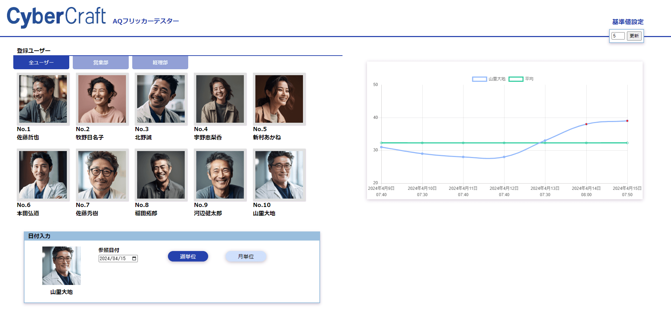Toggle 山里大地 series in chart legend
Viewport: 671px width, 329px height.
489,79
